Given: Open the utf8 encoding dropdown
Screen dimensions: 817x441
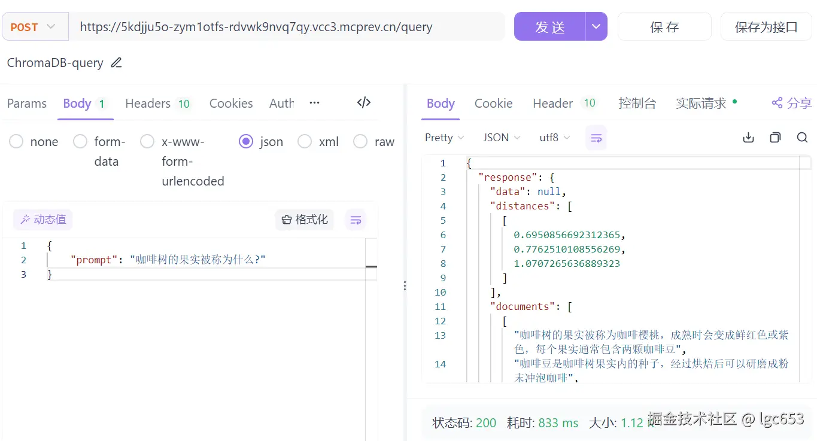Looking at the screenshot, I should 555,138.
